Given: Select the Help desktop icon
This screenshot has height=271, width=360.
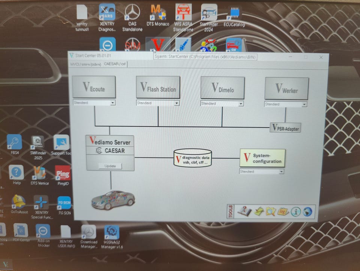Looking at the screenshot, I should [16, 175].
